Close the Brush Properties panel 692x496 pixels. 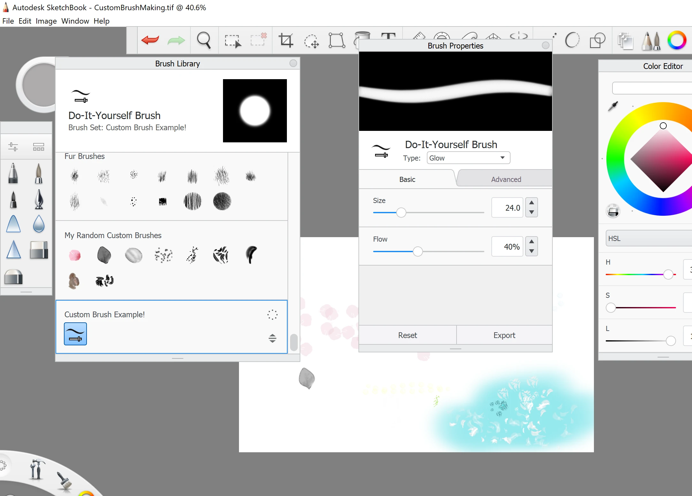546,45
